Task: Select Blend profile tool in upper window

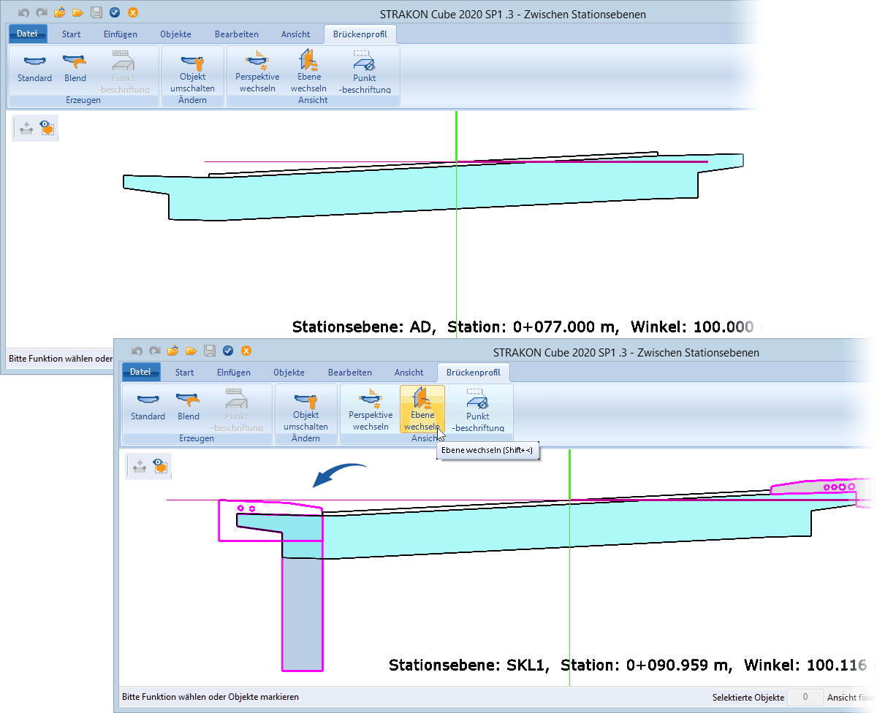Action: [75, 69]
